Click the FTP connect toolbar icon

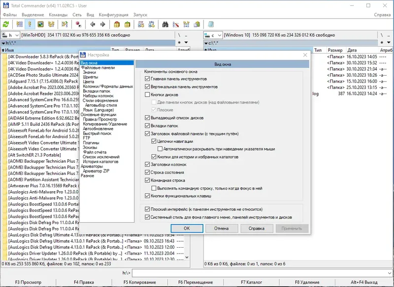[141, 24]
